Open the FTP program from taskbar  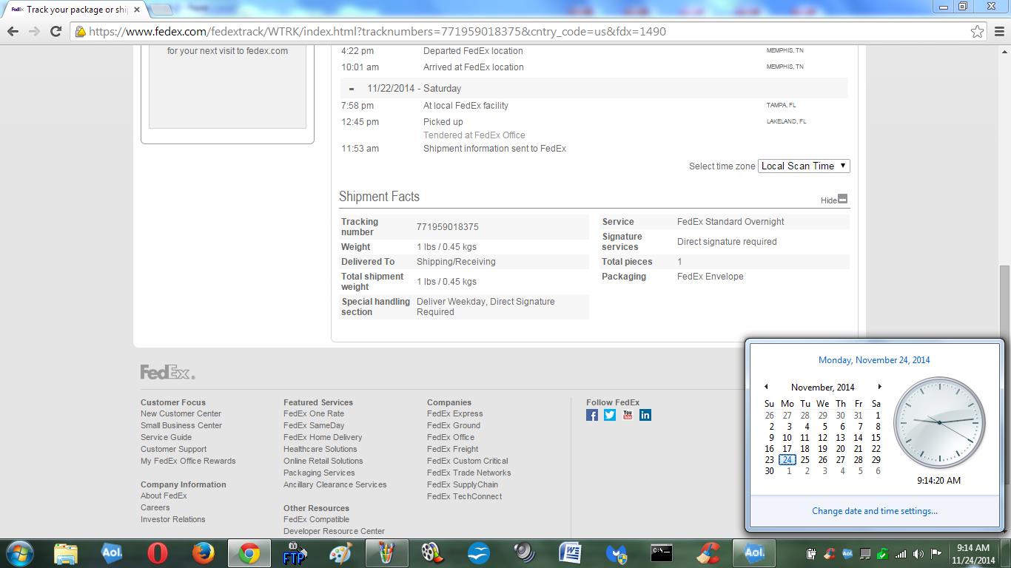coord(295,553)
